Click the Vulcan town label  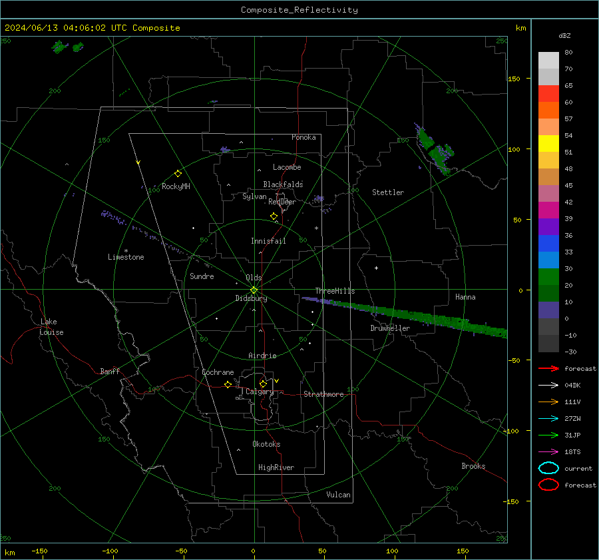[x=338, y=495]
